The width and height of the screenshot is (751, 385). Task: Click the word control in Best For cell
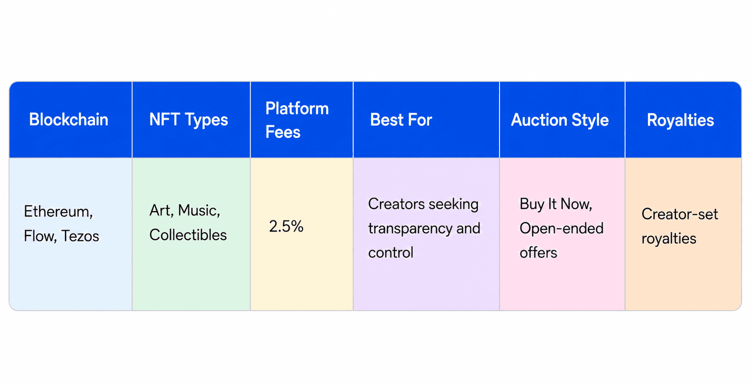pyautogui.click(x=391, y=252)
